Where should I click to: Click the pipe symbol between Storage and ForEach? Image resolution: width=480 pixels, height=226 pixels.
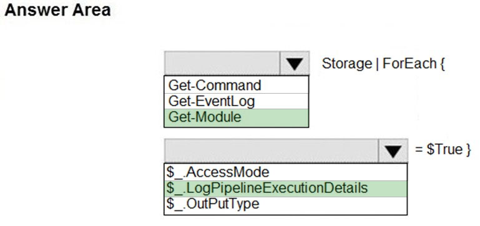[377, 64]
